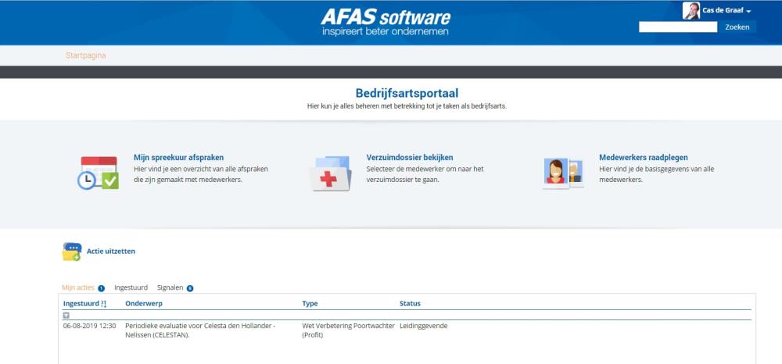Click the AFAS software logo

click(x=386, y=22)
